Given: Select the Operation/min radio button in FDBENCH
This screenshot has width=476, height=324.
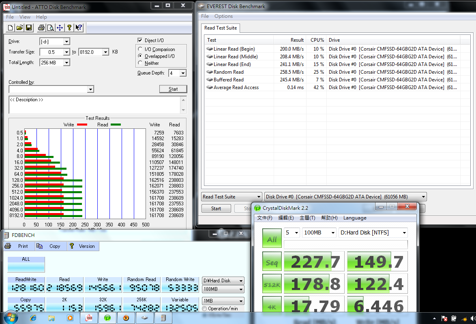Looking at the screenshot, I should pyautogui.click(x=204, y=309).
